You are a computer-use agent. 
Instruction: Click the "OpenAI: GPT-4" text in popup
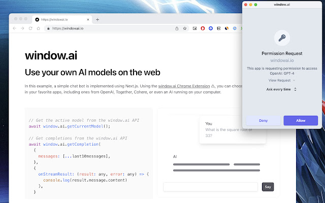tap(282, 73)
